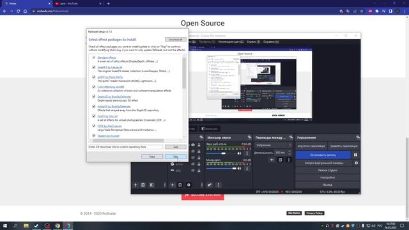
Task: Remove selected source with trash icon
Action: pyautogui.click(x=180, y=185)
